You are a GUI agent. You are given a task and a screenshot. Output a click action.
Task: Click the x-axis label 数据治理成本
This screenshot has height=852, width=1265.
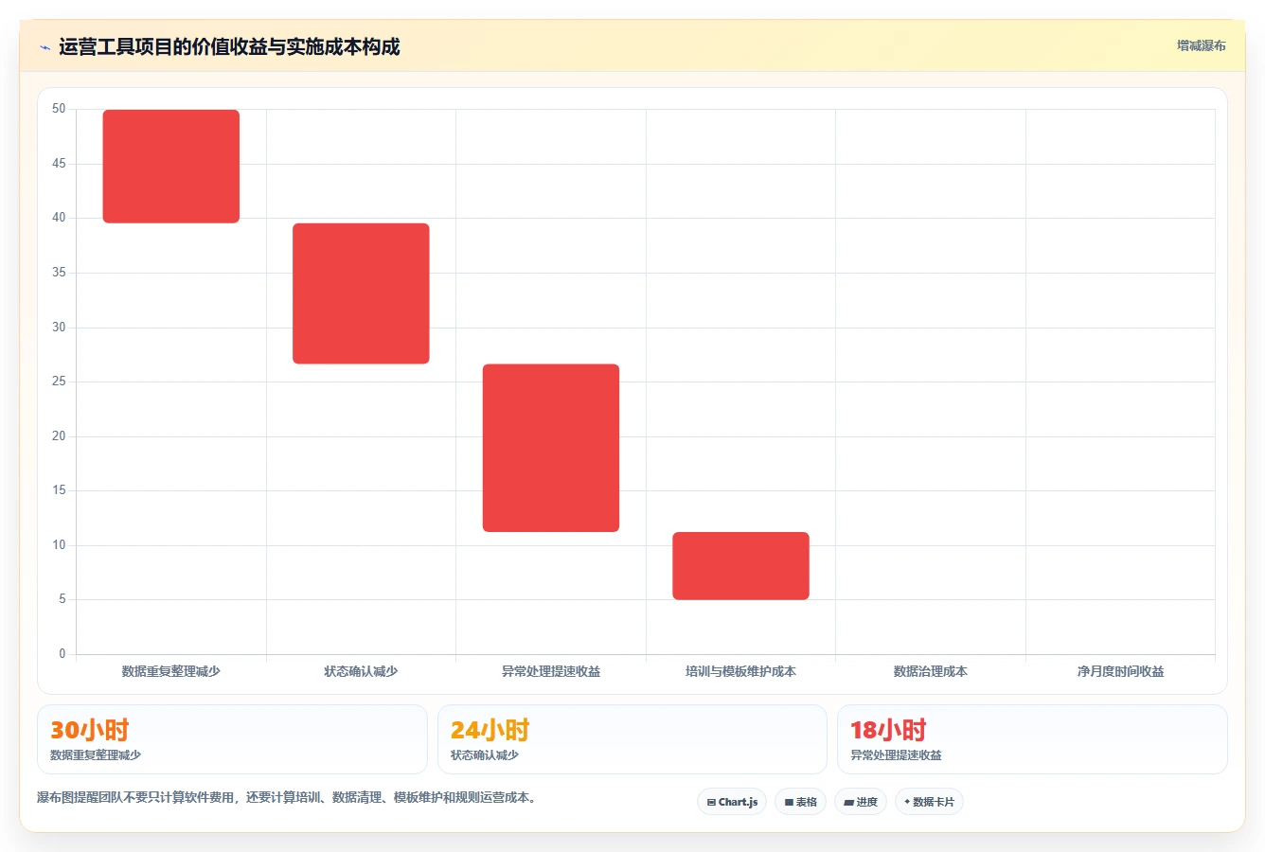coord(931,671)
